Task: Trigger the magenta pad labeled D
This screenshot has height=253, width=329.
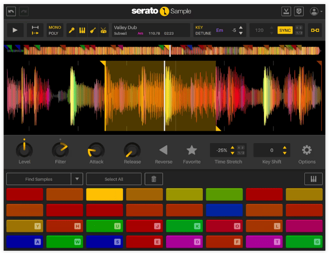Action: point(184,242)
